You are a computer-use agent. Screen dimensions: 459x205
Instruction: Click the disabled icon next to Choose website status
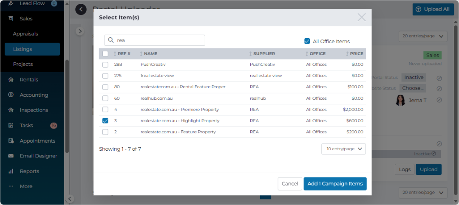tap(439, 89)
